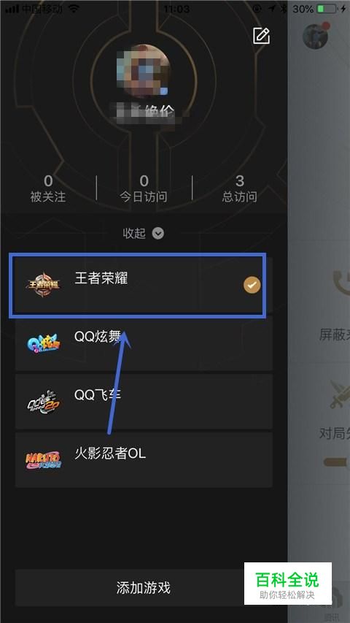This screenshot has width=350, height=623.
Task: Tap the QQ炫舞 game logo icon
Action: pyautogui.click(x=43, y=344)
